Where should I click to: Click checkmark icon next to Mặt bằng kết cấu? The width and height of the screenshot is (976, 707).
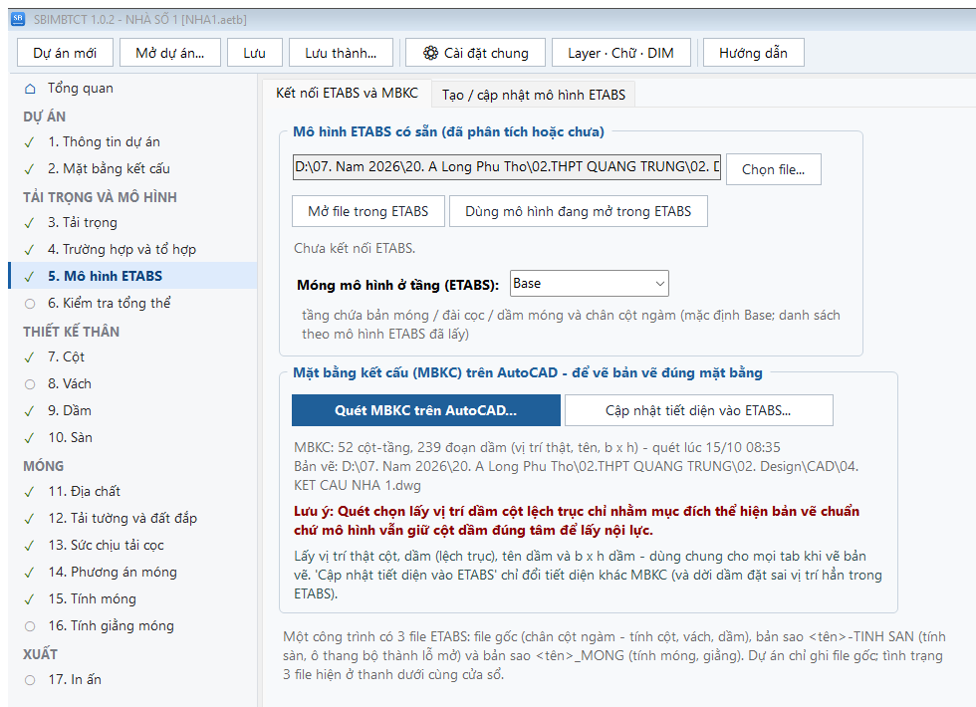click(29, 169)
